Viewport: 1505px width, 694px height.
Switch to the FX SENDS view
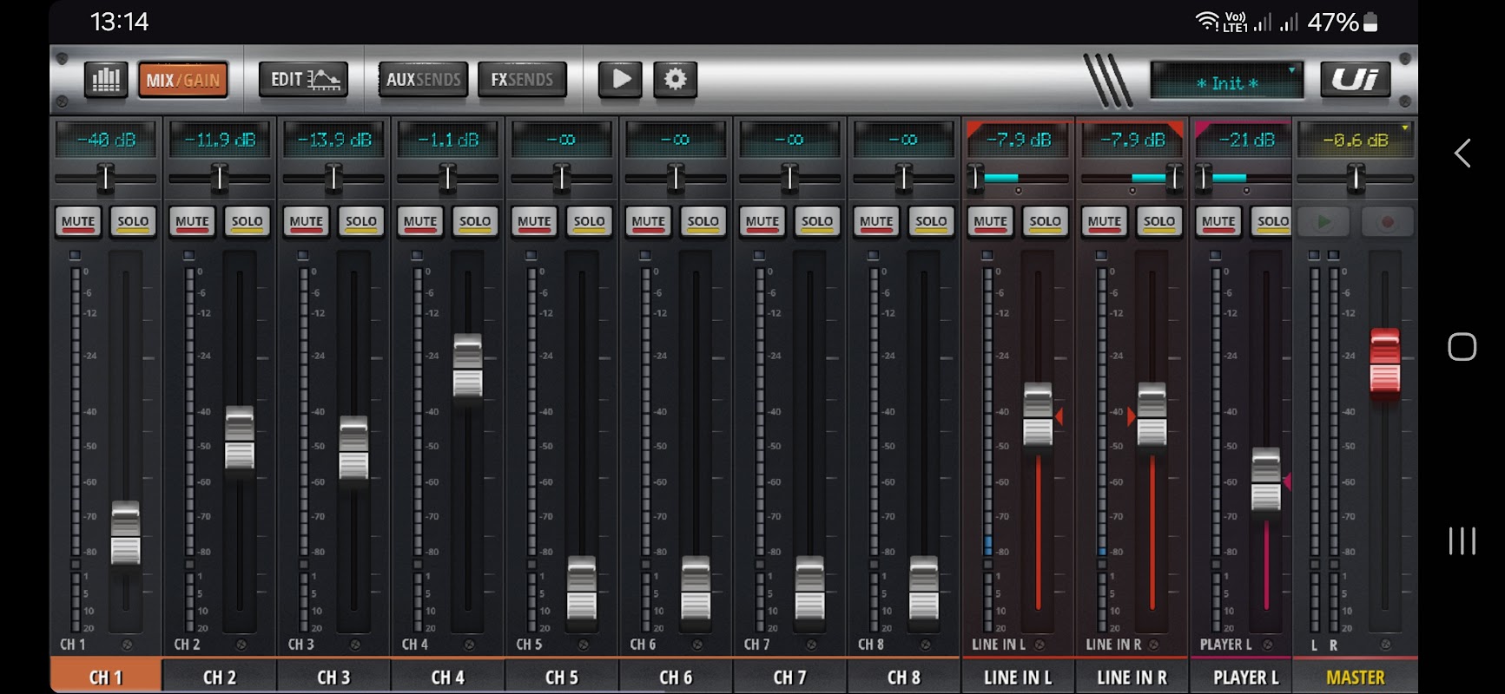coord(521,80)
